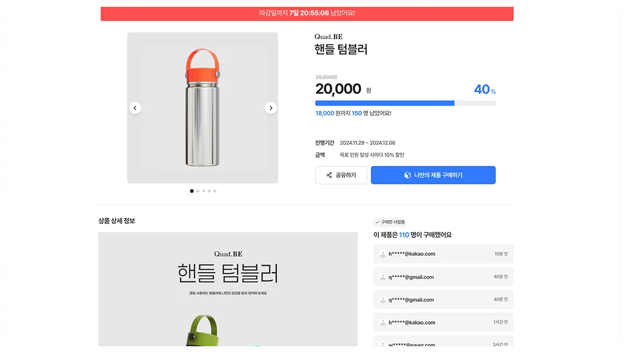Click the 공유하기 share button
Screen dimensions: 624x353
click(341, 175)
